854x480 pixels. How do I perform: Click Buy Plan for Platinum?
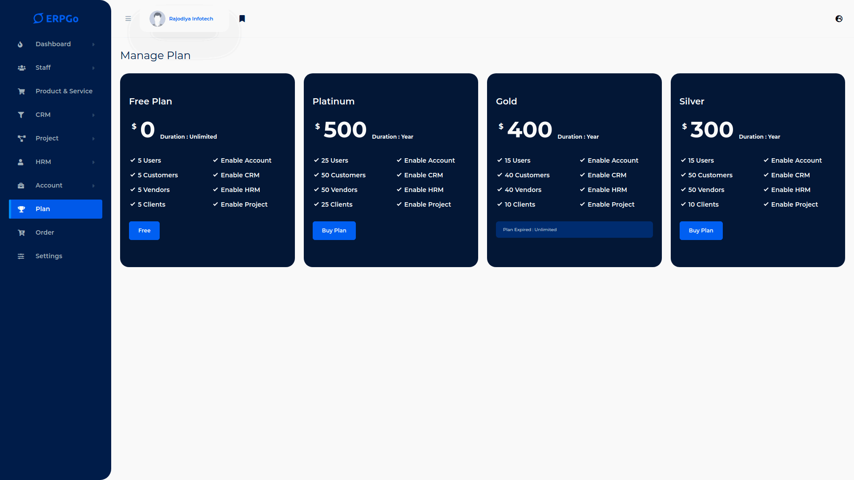(x=334, y=230)
